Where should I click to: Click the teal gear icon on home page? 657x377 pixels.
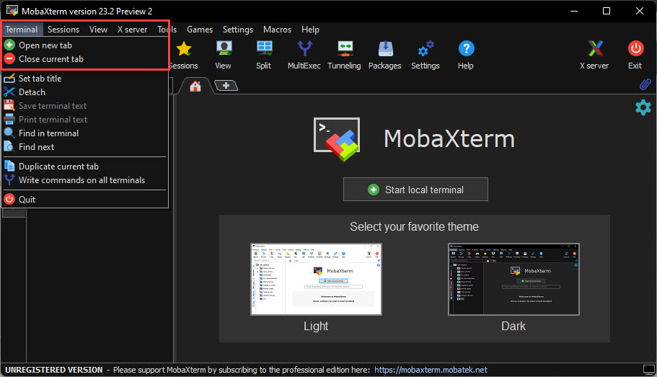[x=643, y=107]
